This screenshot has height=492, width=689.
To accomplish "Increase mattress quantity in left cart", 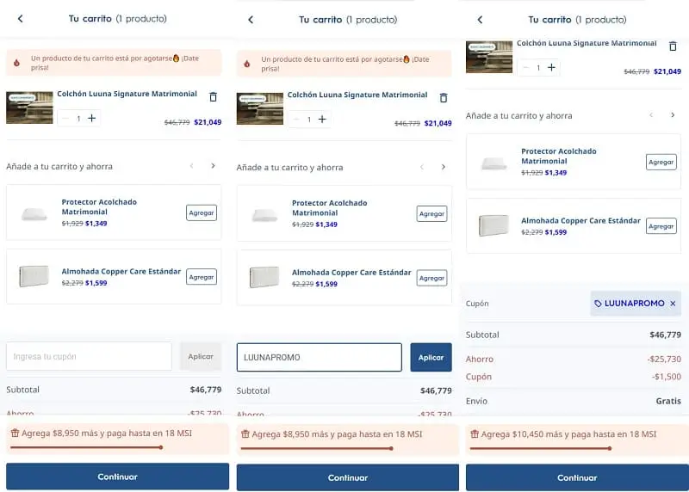I will [x=91, y=118].
